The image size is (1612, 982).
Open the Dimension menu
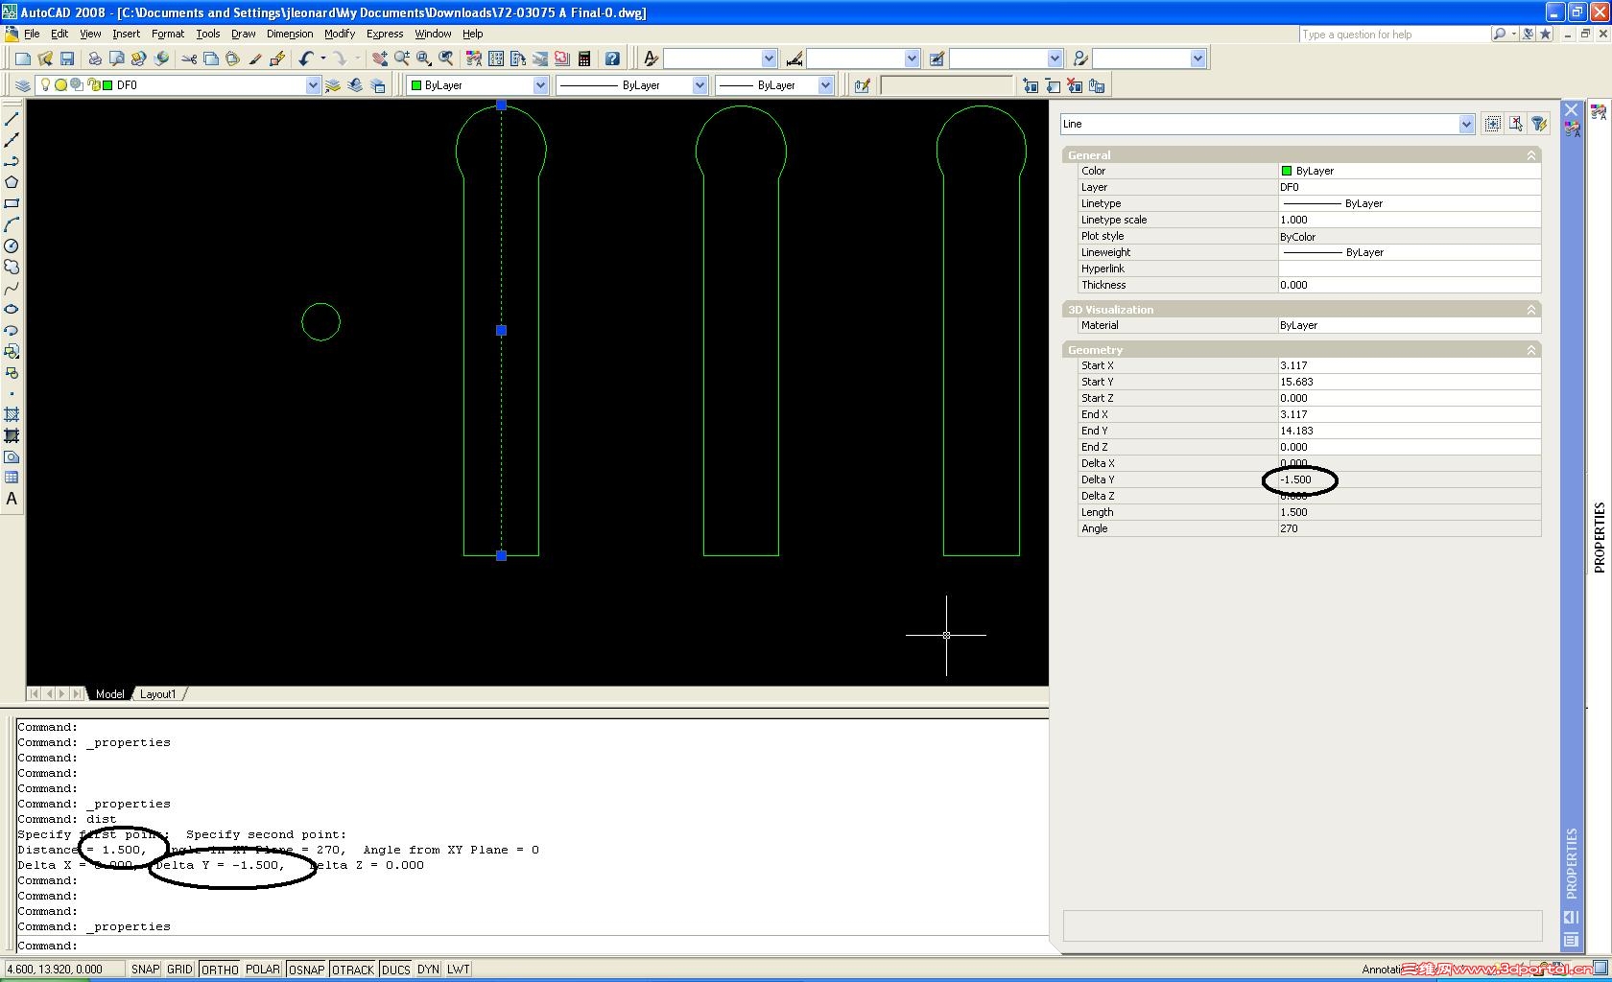pyautogui.click(x=289, y=34)
